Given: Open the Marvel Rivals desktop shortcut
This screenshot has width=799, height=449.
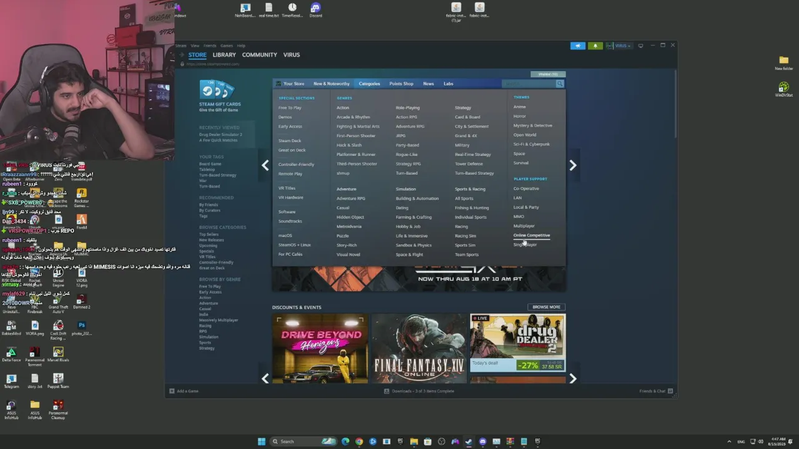Looking at the screenshot, I should (58, 354).
